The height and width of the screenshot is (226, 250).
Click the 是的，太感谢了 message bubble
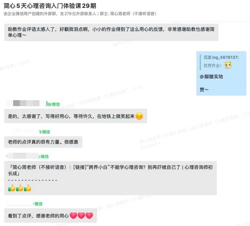tap(76, 116)
